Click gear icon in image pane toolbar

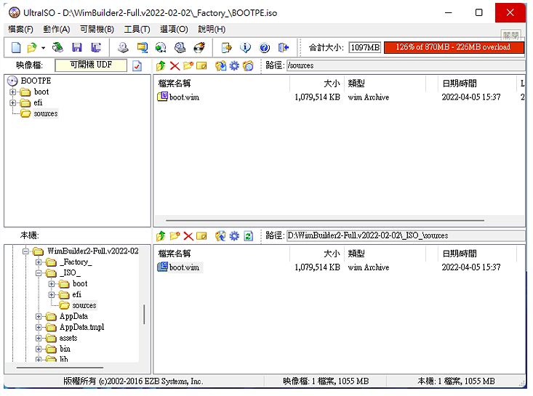point(234,65)
